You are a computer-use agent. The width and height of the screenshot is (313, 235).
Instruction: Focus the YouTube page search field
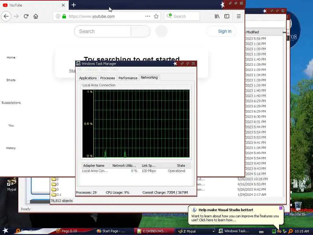coord(102,31)
